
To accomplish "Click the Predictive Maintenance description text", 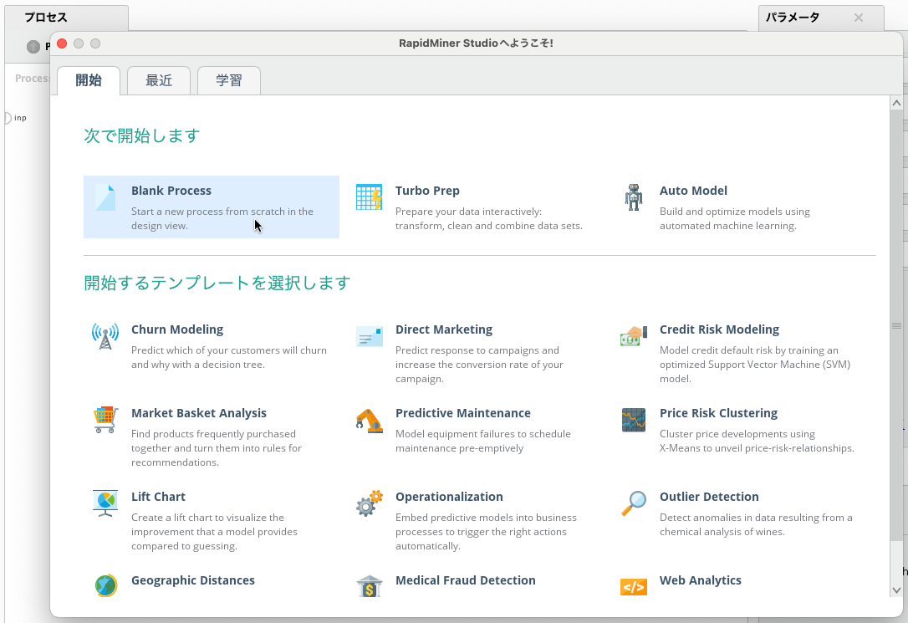I will [x=483, y=442].
